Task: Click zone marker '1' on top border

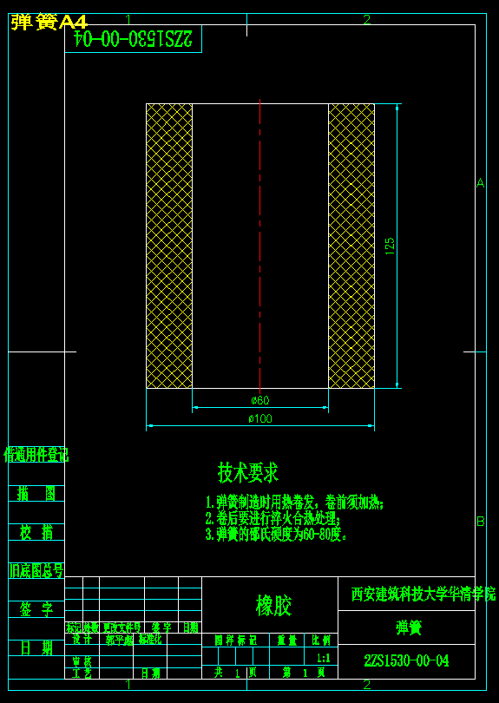Action: [x=128, y=19]
